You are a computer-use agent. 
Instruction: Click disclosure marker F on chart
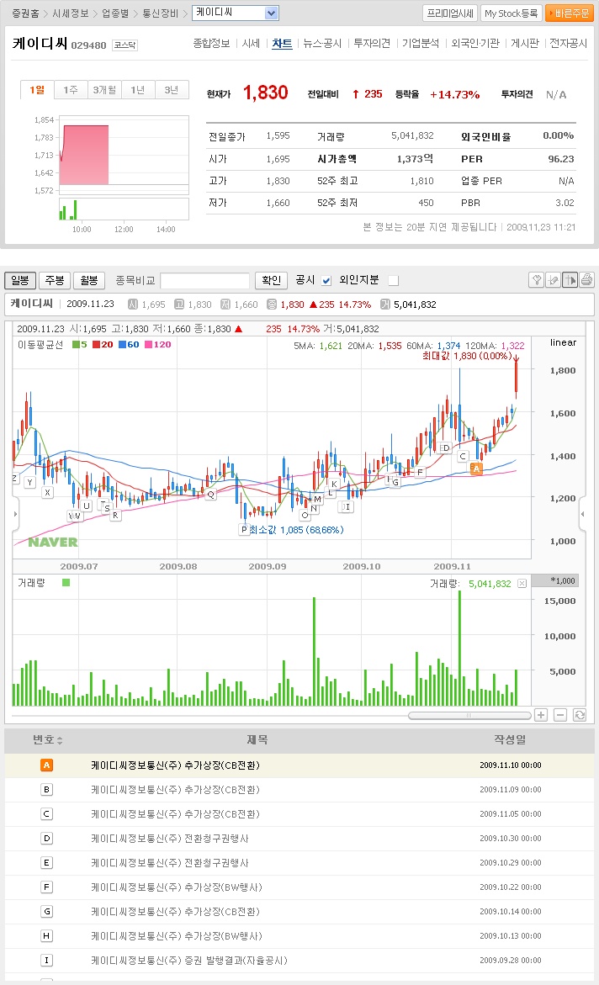420,472
